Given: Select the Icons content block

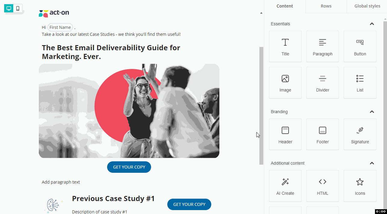Looking at the screenshot, I should coord(360,186).
